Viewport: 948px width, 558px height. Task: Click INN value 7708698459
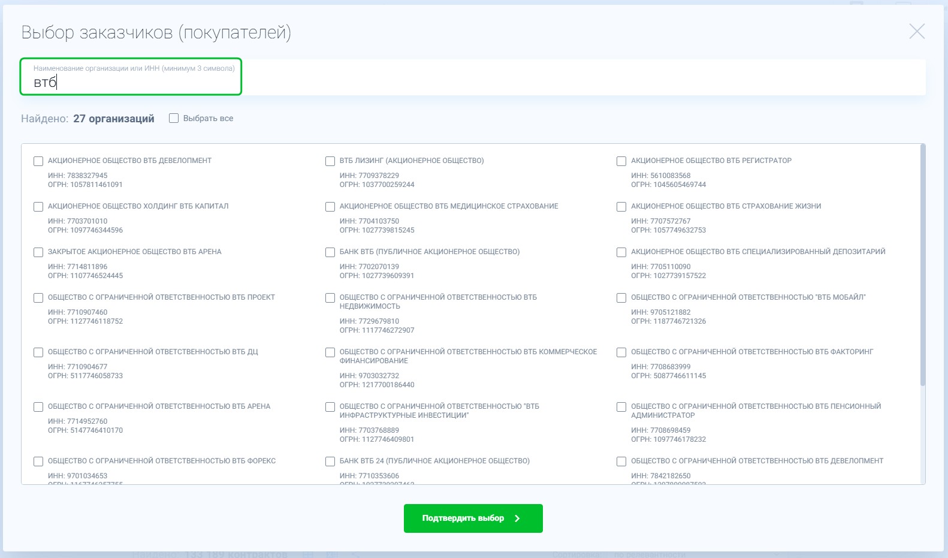tap(671, 430)
